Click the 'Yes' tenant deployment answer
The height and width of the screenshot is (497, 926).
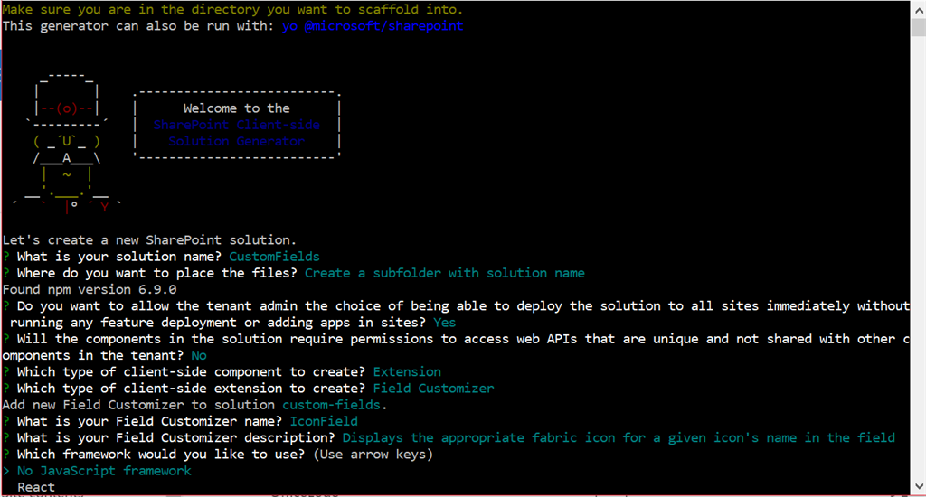coord(444,323)
